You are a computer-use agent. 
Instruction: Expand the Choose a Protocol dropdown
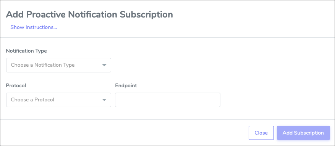click(x=58, y=100)
